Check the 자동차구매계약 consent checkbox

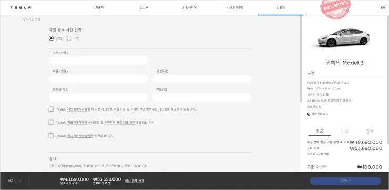coord(52,122)
